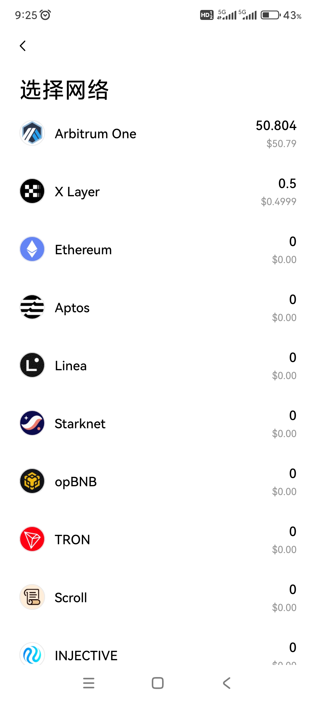Tap the Aptos striped logo
The width and height of the screenshot is (316, 703).
32,307
